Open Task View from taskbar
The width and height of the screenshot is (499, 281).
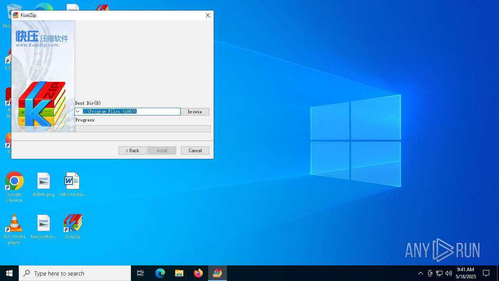tap(140, 273)
